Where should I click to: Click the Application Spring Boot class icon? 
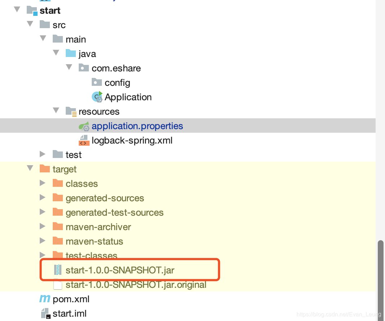pos(97,97)
